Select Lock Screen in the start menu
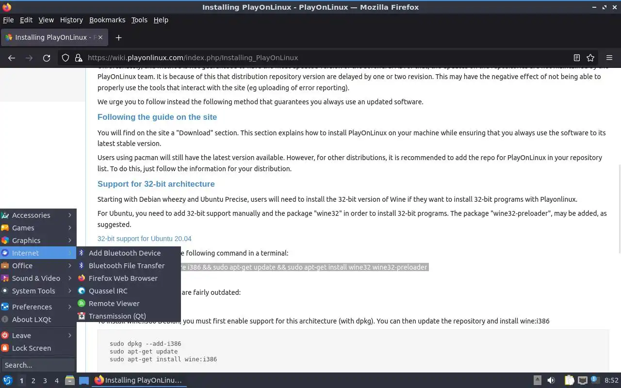 [x=38, y=348]
